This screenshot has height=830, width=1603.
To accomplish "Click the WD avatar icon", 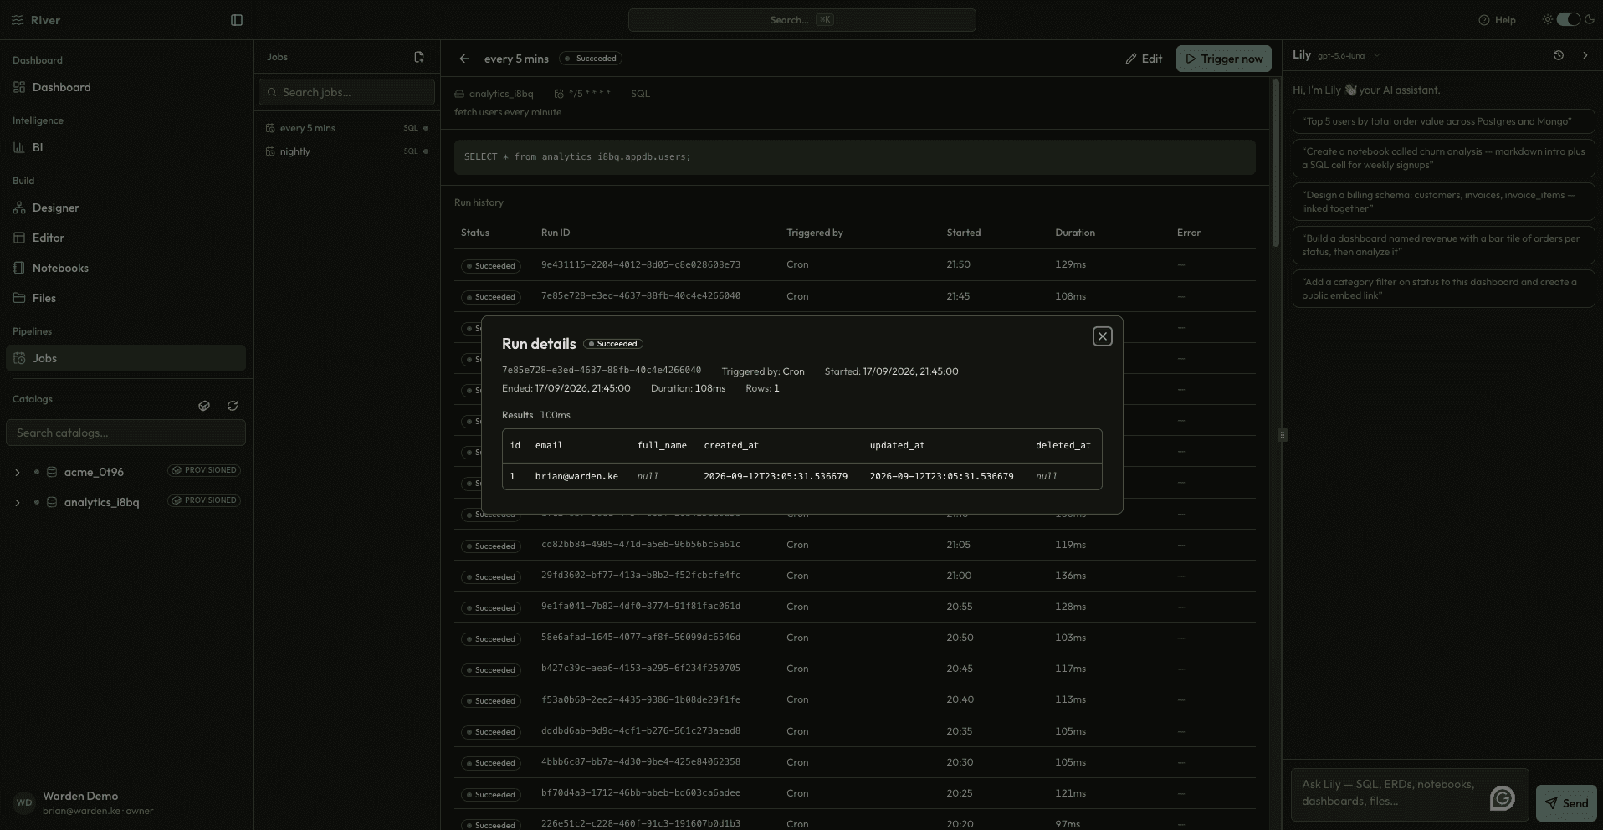I will pyautogui.click(x=24, y=802).
